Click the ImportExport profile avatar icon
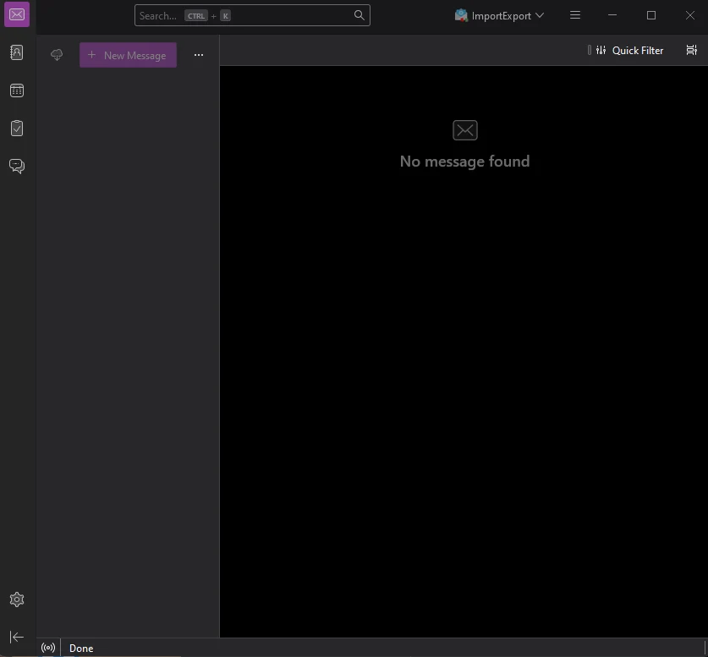This screenshot has width=708, height=657. [460, 14]
